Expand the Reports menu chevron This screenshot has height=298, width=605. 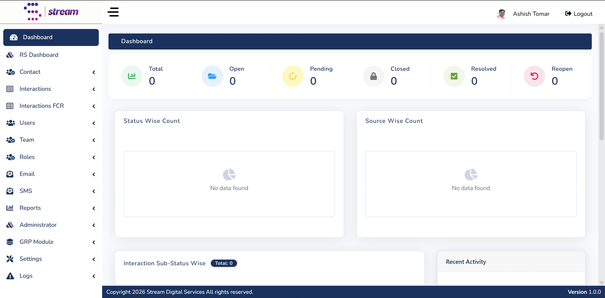click(x=94, y=208)
